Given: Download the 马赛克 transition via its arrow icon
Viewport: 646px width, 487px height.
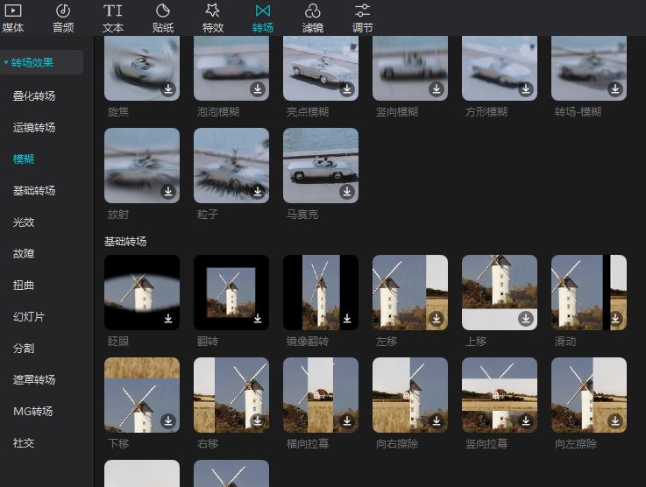Looking at the screenshot, I should pyautogui.click(x=347, y=191).
